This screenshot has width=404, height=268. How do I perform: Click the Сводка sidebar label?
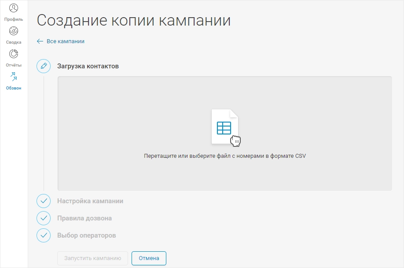pos(14,42)
